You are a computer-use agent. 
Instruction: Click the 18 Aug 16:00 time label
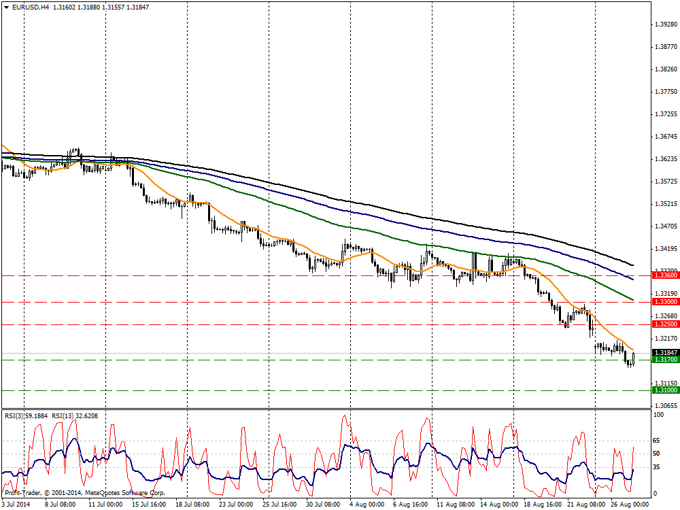(x=543, y=505)
